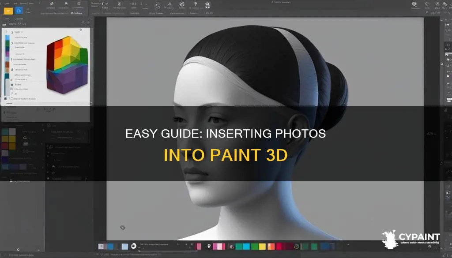The image size is (452, 258).
Task: Pick the red swatch in the lower-left swatch grid
Action: (5, 146)
